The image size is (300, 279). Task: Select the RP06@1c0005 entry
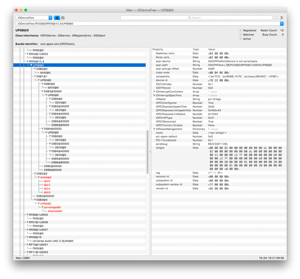[38, 215]
